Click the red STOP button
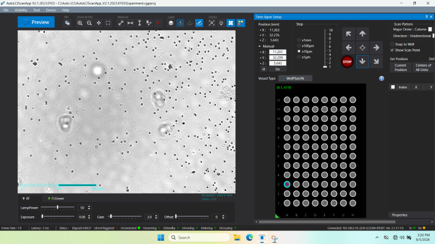 (x=347, y=62)
